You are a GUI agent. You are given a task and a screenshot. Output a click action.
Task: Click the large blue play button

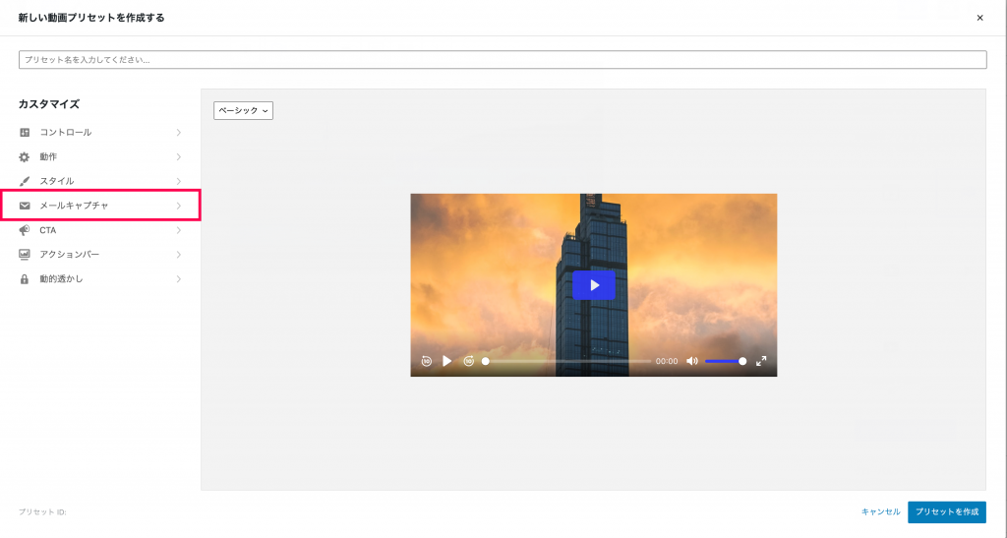594,285
